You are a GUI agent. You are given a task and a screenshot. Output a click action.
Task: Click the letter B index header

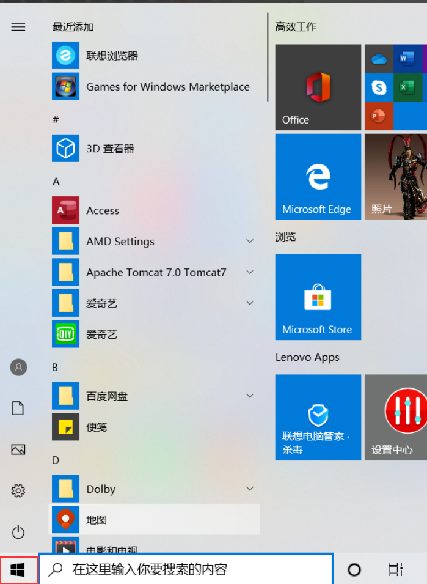click(x=55, y=368)
